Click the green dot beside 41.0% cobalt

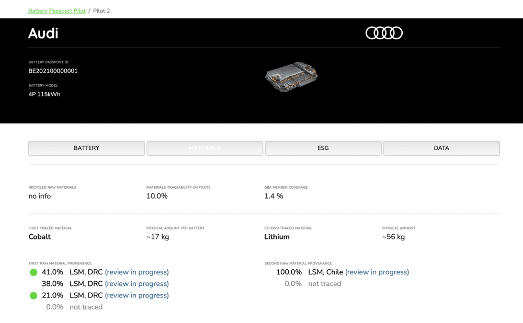tap(33, 272)
